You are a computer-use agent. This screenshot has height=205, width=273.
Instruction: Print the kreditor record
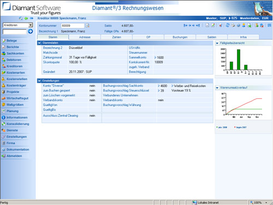[233, 25]
